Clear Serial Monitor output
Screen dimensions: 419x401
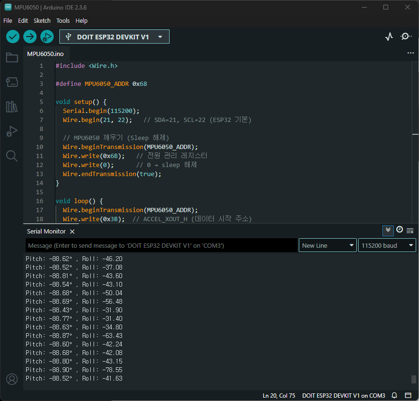tap(410, 231)
